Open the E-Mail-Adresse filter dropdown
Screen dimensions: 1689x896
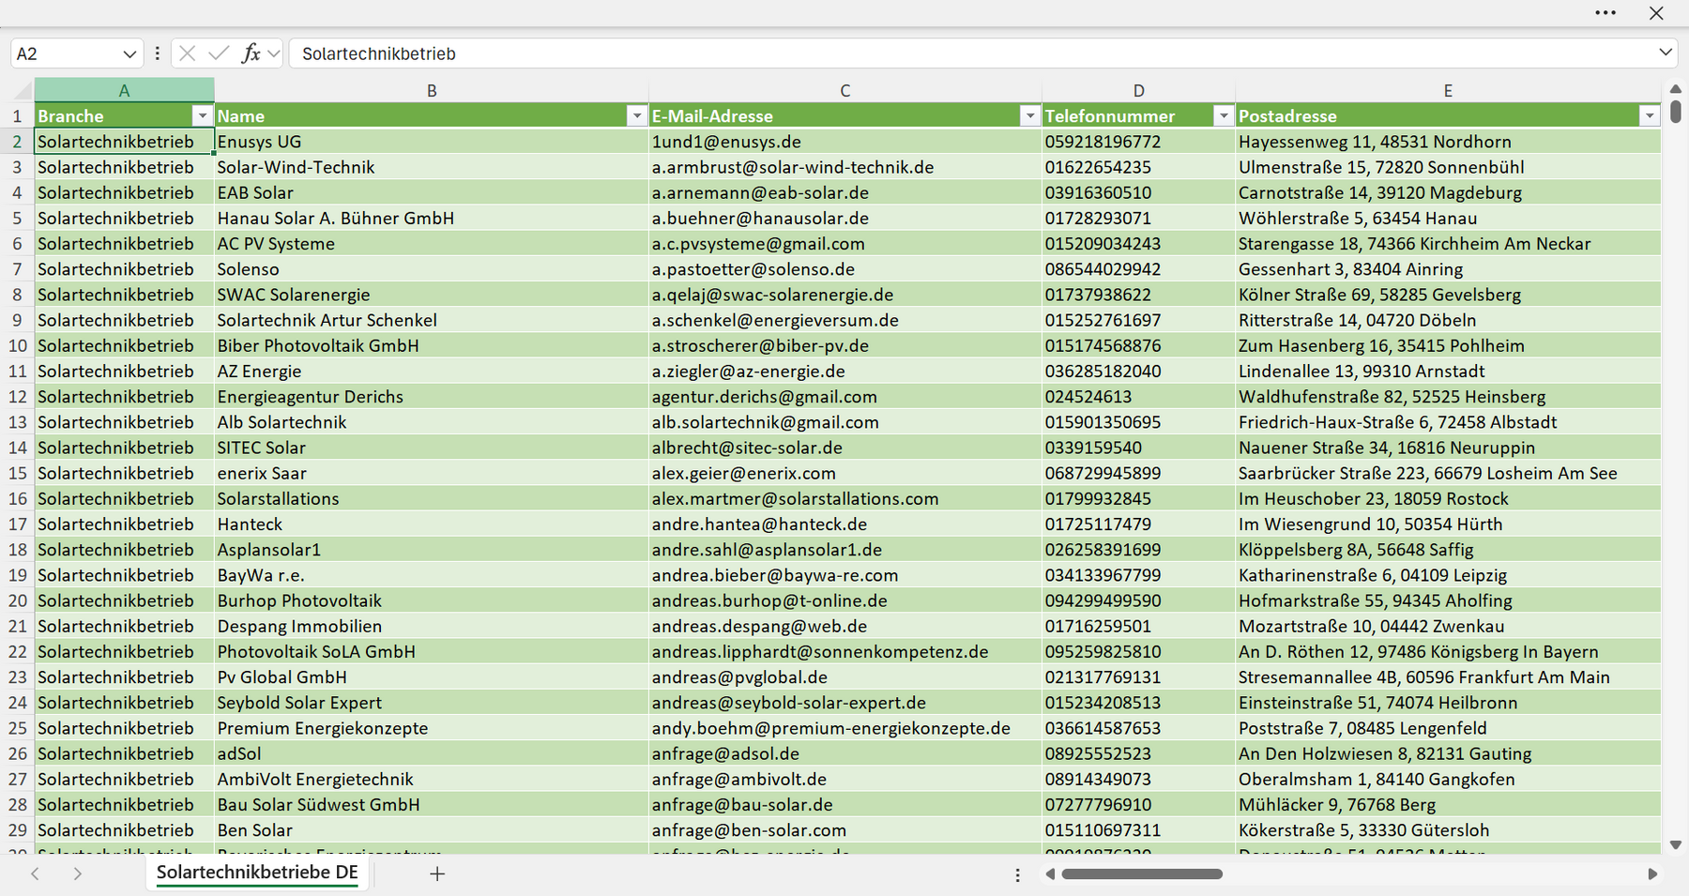tap(1029, 115)
